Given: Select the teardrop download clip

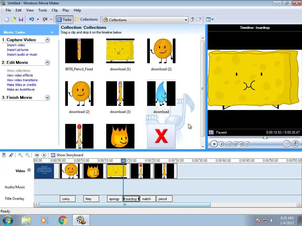Looking at the screenshot, I should pyautogui.click(x=161, y=93).
